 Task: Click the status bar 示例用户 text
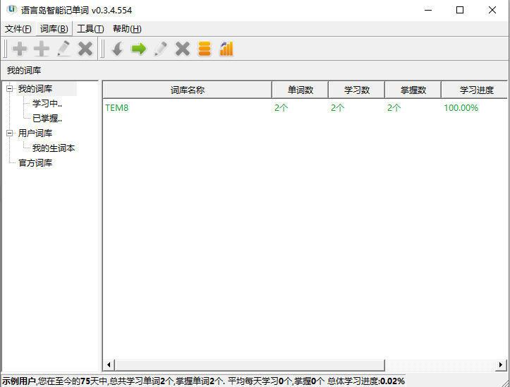(19, 381)
